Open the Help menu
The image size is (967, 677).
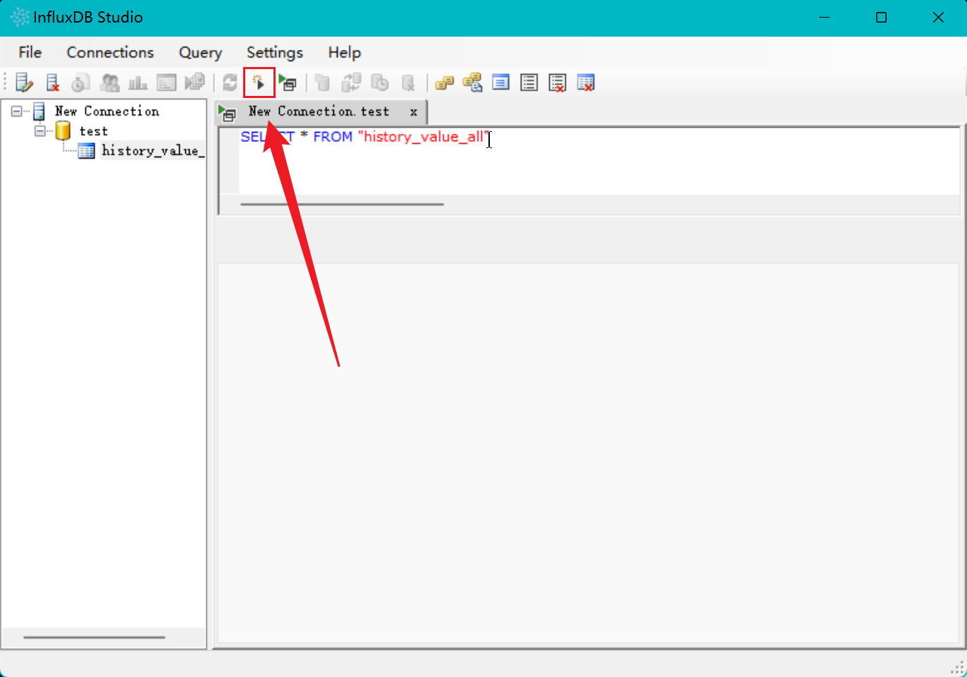point(345,52)
